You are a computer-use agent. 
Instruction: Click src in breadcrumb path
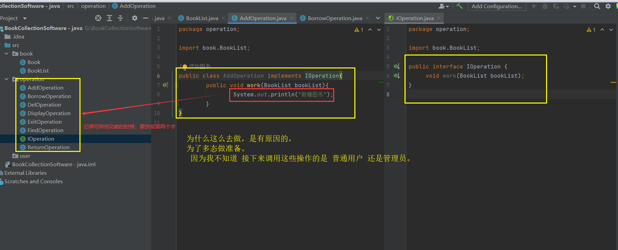click(x=71, y=6)
